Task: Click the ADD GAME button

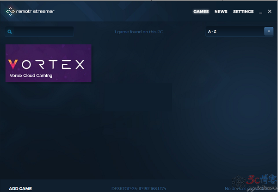Action: point(20,188)
